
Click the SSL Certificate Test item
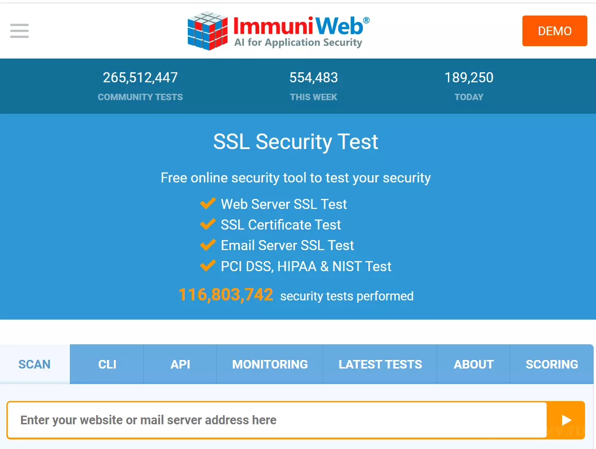[281, 225]
